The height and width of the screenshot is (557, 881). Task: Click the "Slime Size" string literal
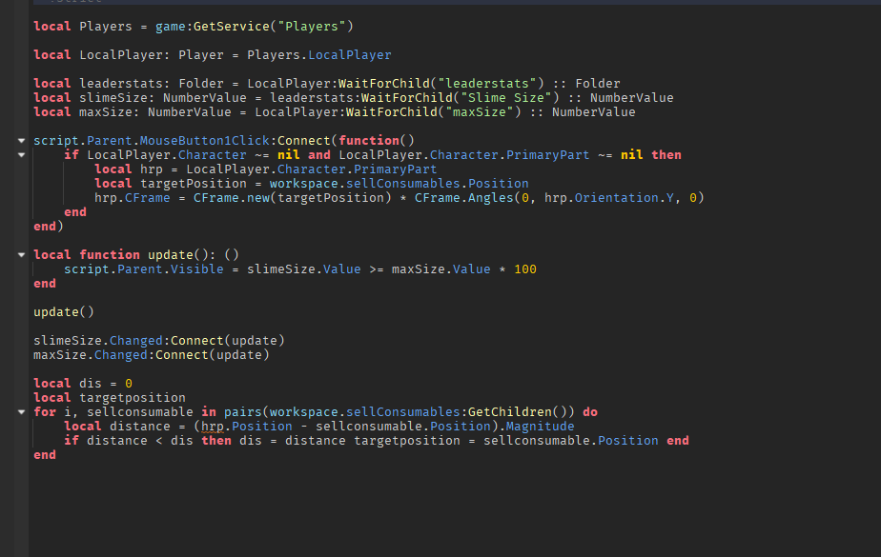pyautogui.click(x=506, y=98)
